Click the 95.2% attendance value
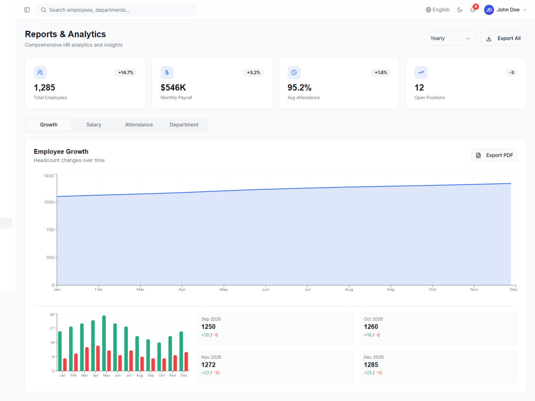 (300, 88)
